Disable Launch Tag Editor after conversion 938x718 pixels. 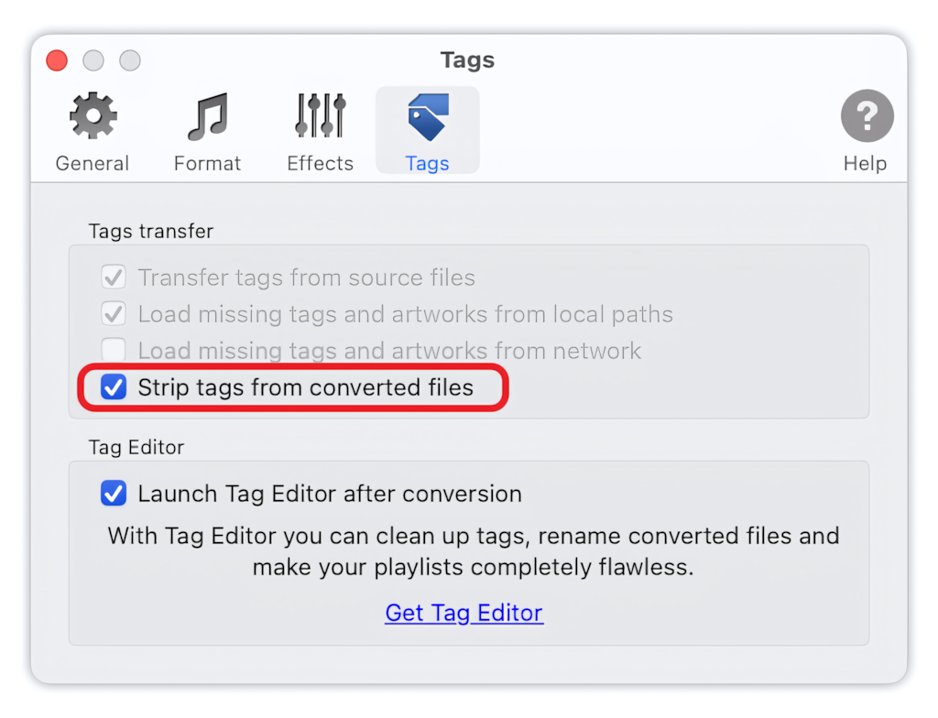[114, 494]
